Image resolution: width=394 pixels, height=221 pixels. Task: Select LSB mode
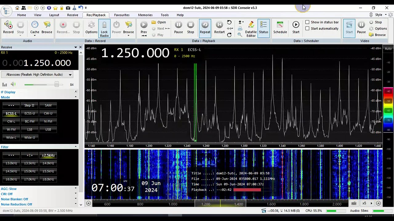[x=30, y=130]
